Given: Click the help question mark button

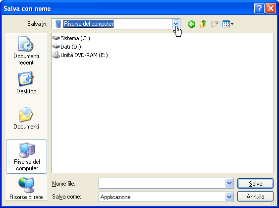Looking at the screenshot, I should [259, 8].
